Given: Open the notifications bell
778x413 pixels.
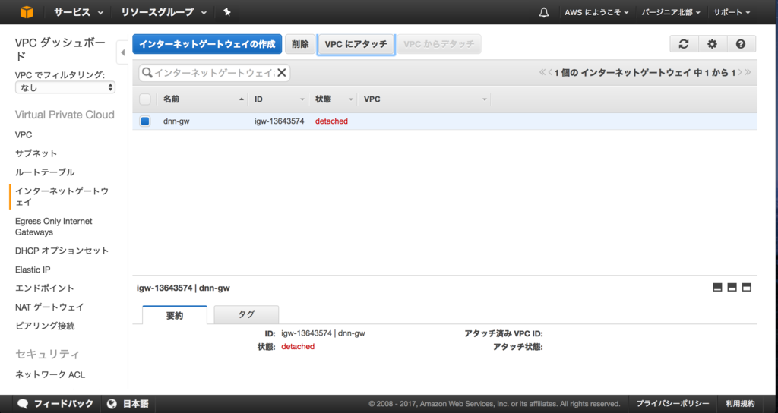Looking at the screenshot, I should [544, 12].
